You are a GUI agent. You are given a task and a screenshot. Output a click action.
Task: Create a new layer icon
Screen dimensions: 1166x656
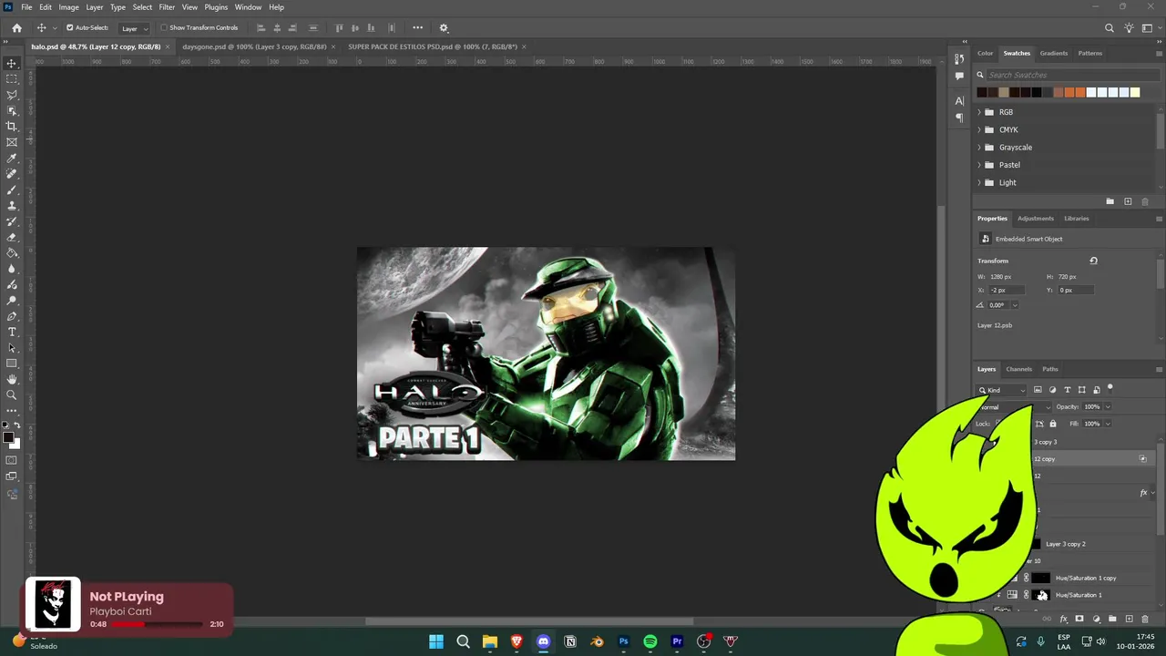click(1129, 619)
